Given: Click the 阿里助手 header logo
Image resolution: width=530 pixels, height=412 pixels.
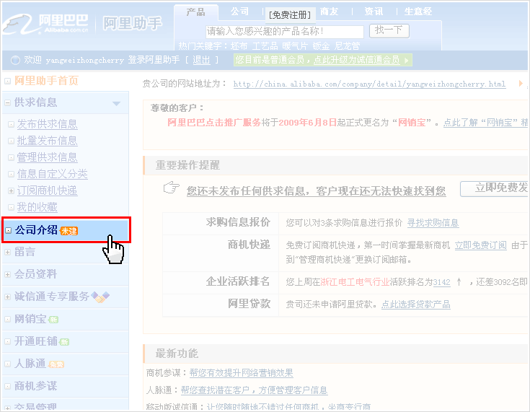Looking at the screenshot, I should 132,24.
